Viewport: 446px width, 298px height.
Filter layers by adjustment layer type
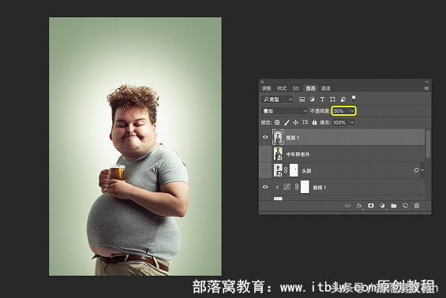click(x=312, y=99)
